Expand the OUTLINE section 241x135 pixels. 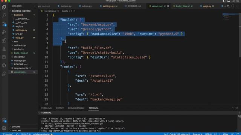pyautogui.click(x=16, y=127)
